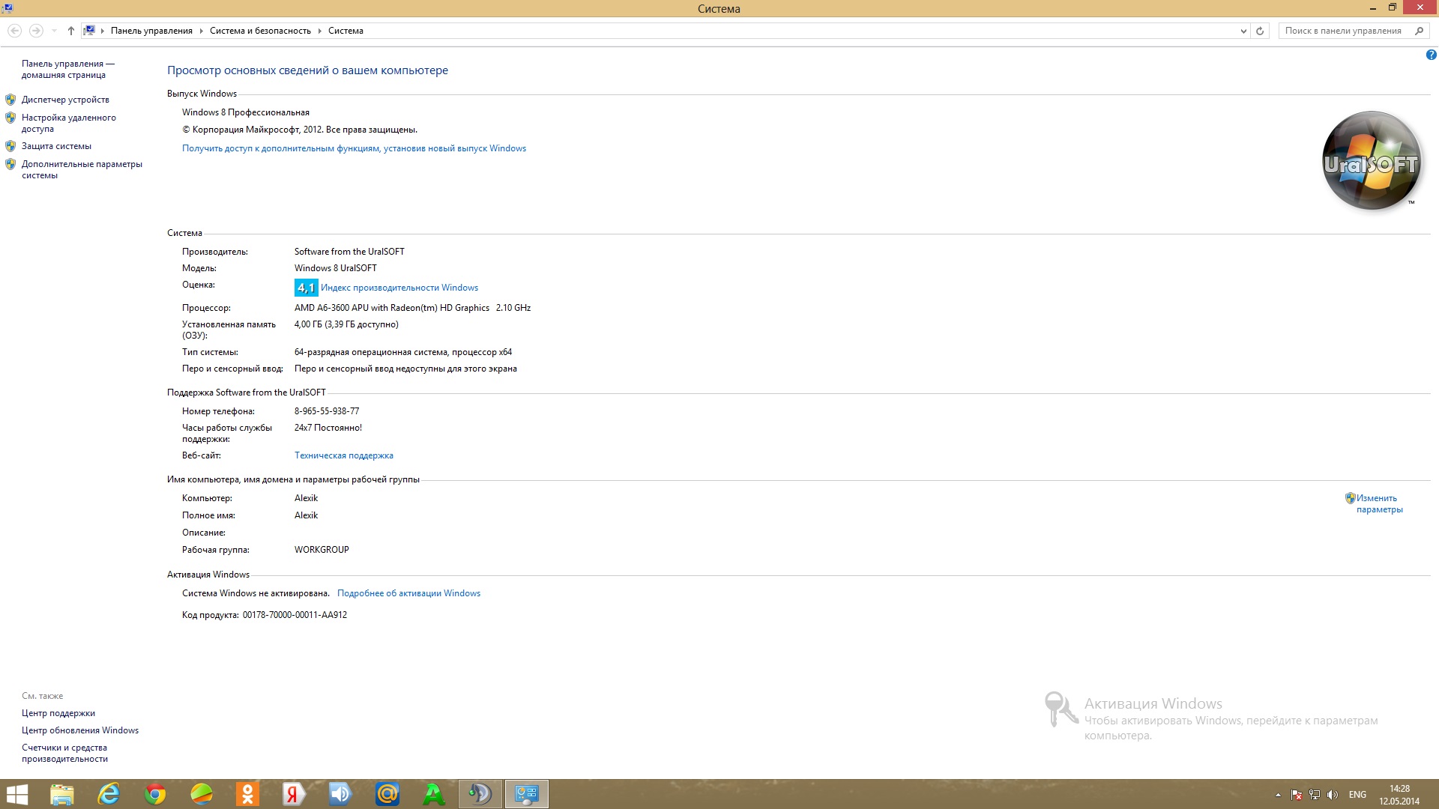Open Google Chrome from taskbar
Image resolution: width=1439 pixels, height=809 pixels.
155,794
